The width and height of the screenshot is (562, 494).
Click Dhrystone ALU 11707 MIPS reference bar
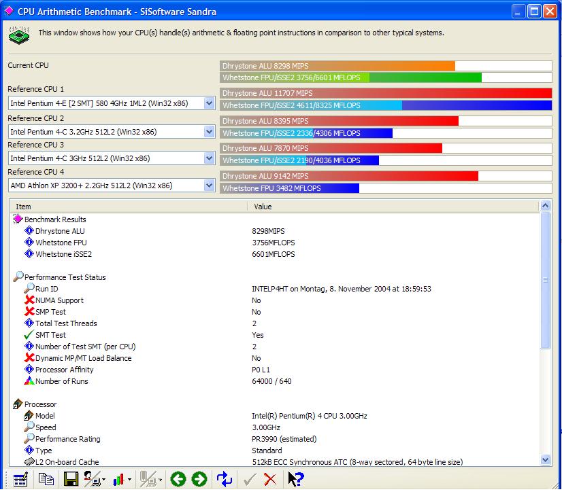386,93
